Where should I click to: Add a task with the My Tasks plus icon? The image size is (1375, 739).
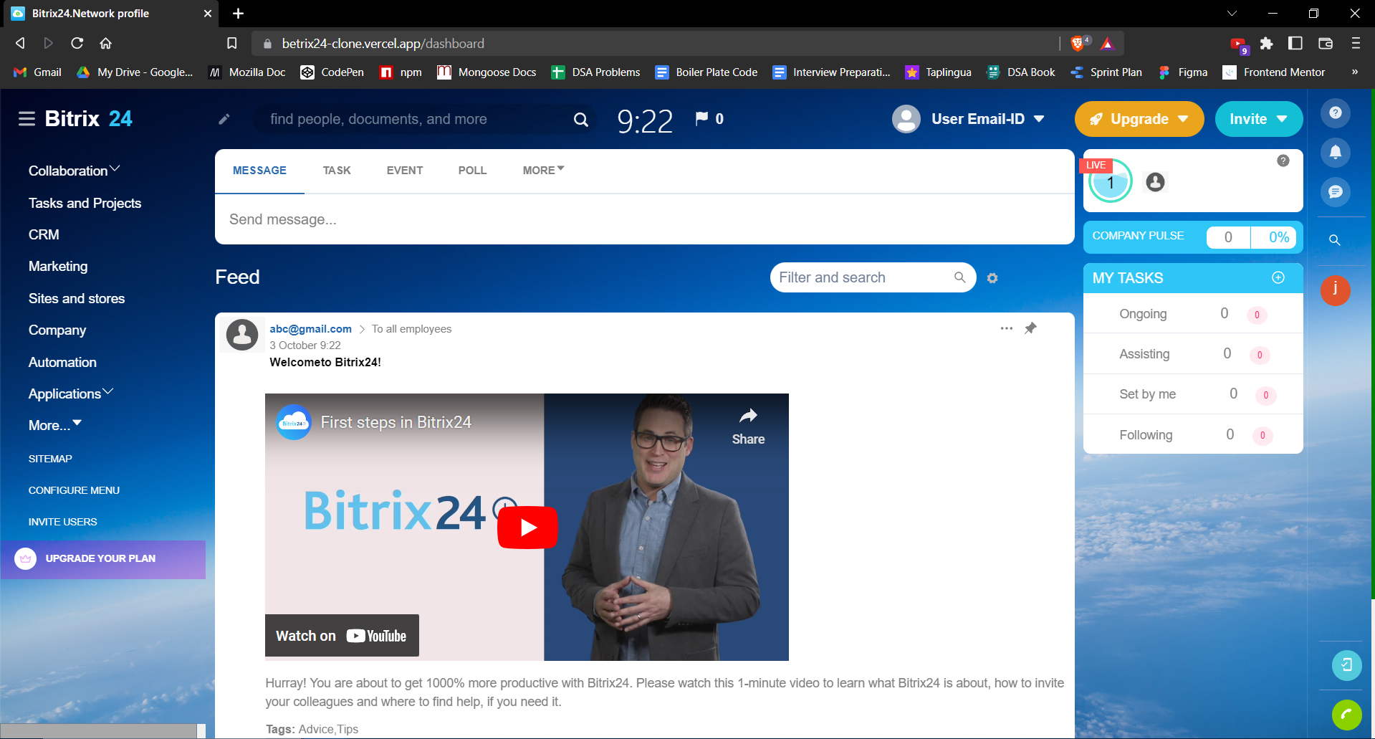tap(1278, 277)
